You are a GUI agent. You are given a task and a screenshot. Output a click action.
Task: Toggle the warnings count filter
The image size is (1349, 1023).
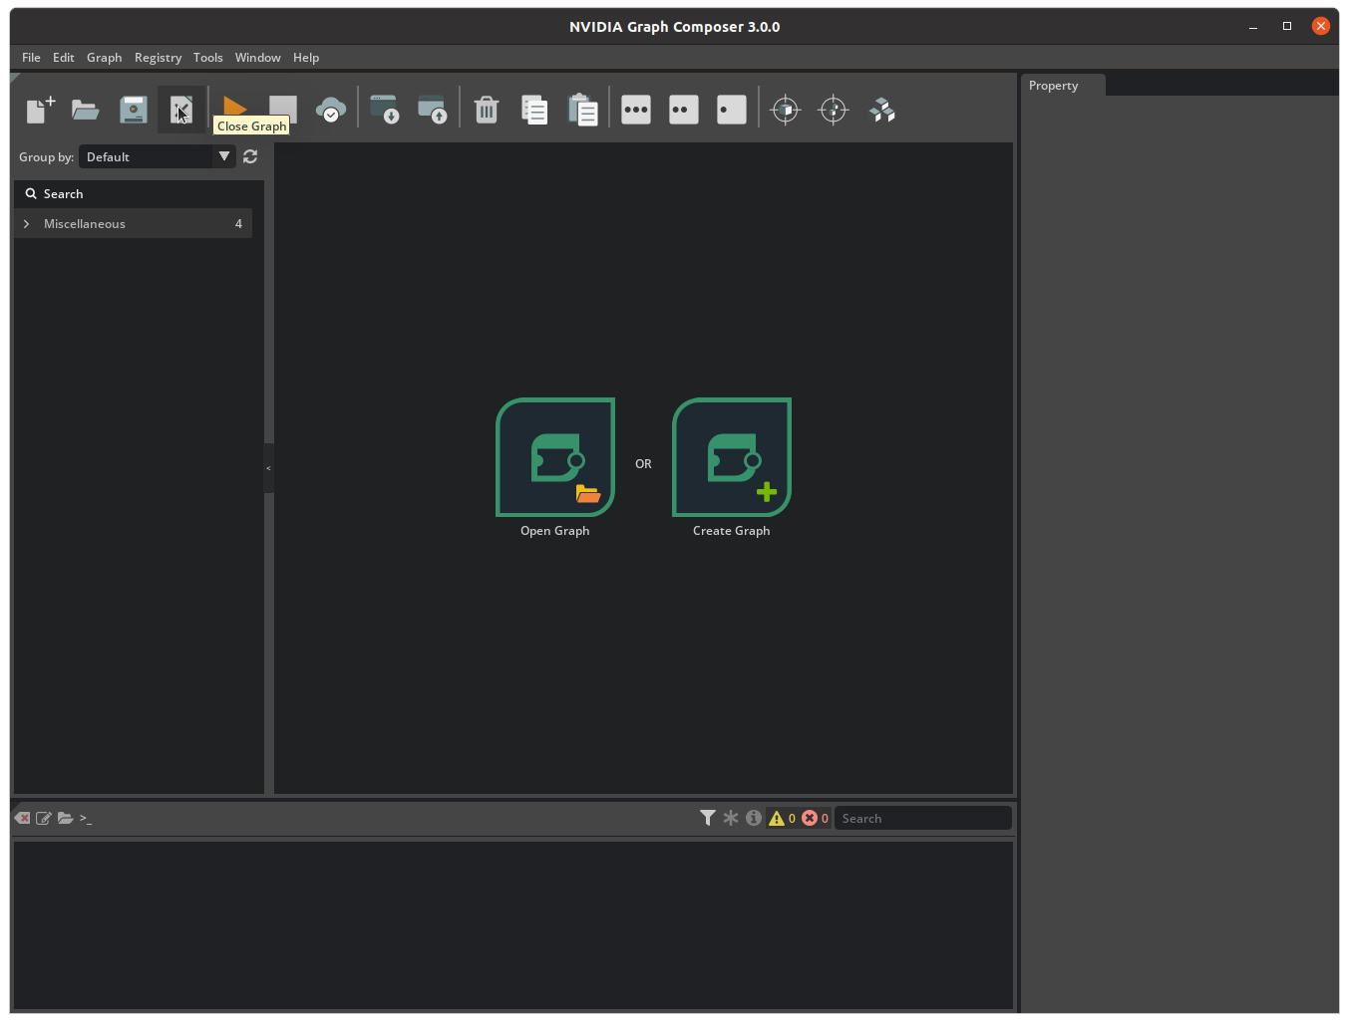click(x=783, y=818)
